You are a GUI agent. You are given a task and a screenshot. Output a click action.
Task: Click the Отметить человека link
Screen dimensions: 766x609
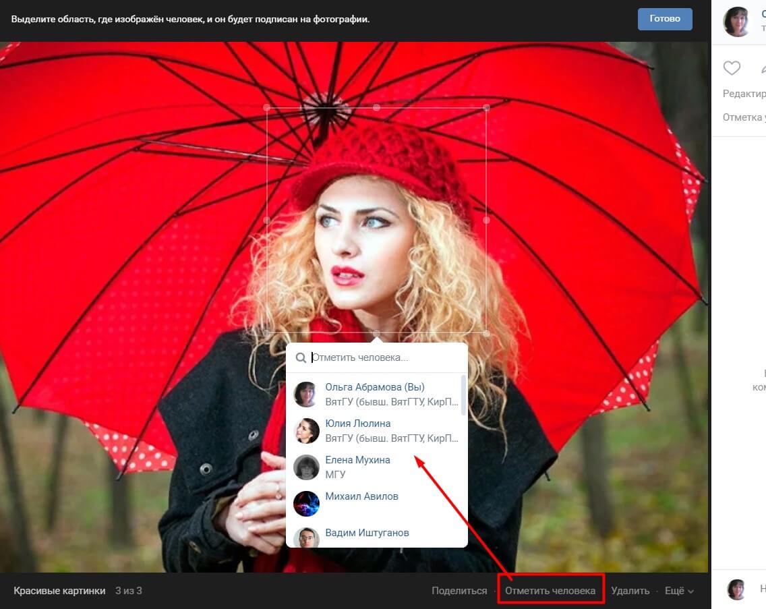click(x=550, y=591)
